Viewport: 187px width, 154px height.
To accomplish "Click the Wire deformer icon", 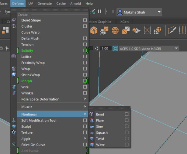I will pos(14,87).
